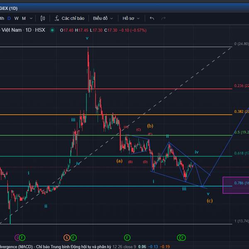The width and height of the screenshot is (249, 249).
Task: Switch to the M monthly timeframe
Action: click(x=24, y=18)
